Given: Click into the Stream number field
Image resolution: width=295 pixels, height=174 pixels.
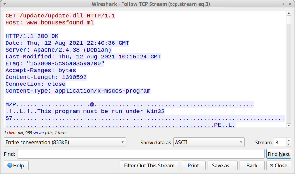Looking at the screenshot, I should [x=280, y=143].
